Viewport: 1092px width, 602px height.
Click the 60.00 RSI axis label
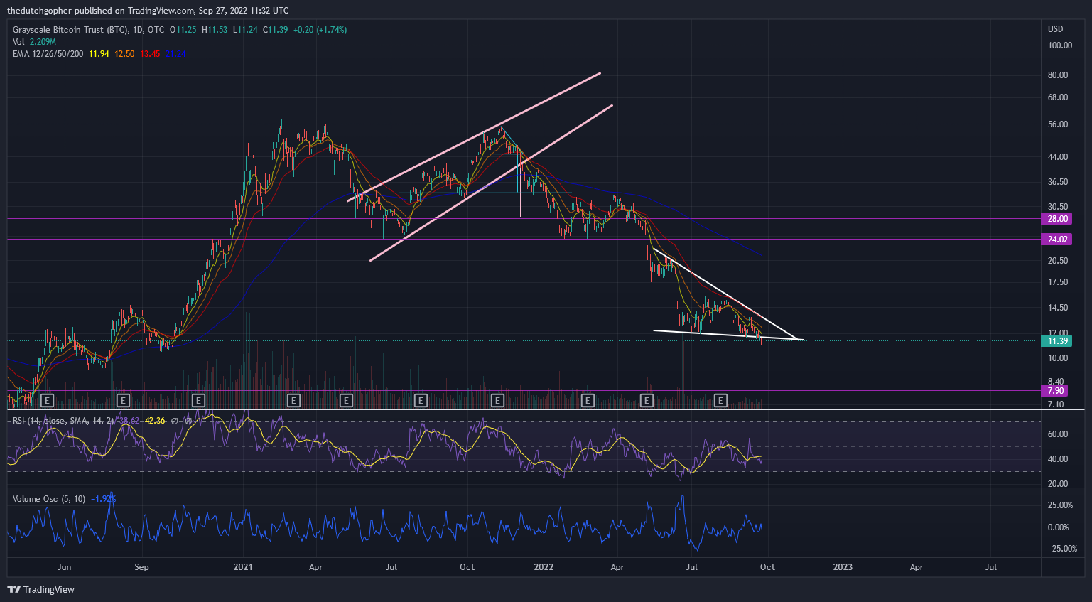(1058, 434)
